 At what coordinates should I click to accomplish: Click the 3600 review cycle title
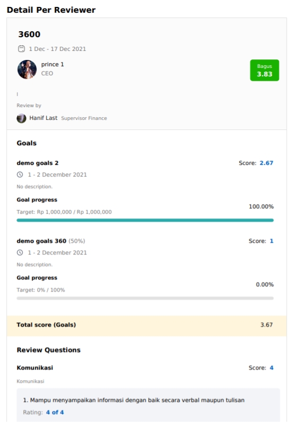[29, 34]
